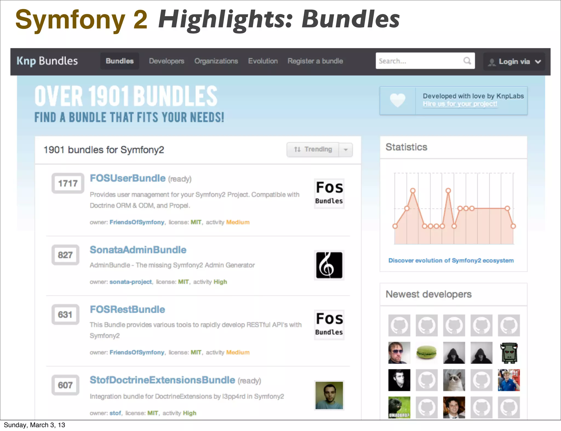Click the search magnifier icon
Screen dimensions: 561x431
click(x=467, y=61)
